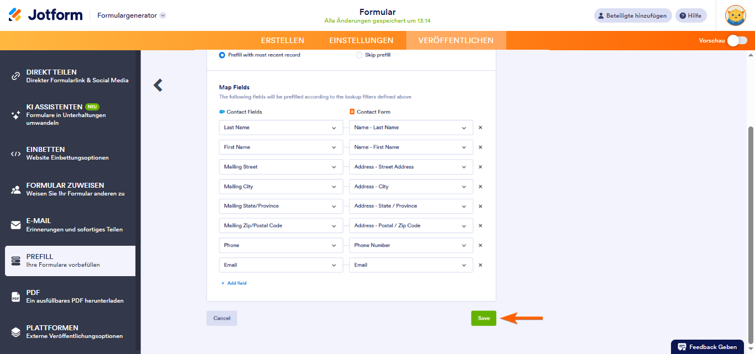Open the Phone Number form field dropdown
755x354 pixels.
click(411, 245)
